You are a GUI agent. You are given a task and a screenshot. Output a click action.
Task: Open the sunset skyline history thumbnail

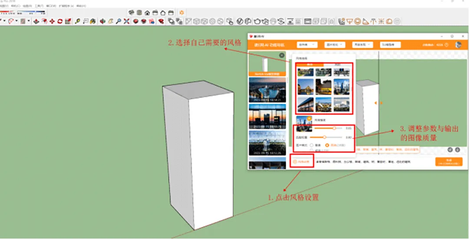(268, 116)
